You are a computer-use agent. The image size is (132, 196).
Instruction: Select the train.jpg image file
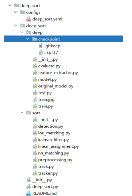pos(46,100)
